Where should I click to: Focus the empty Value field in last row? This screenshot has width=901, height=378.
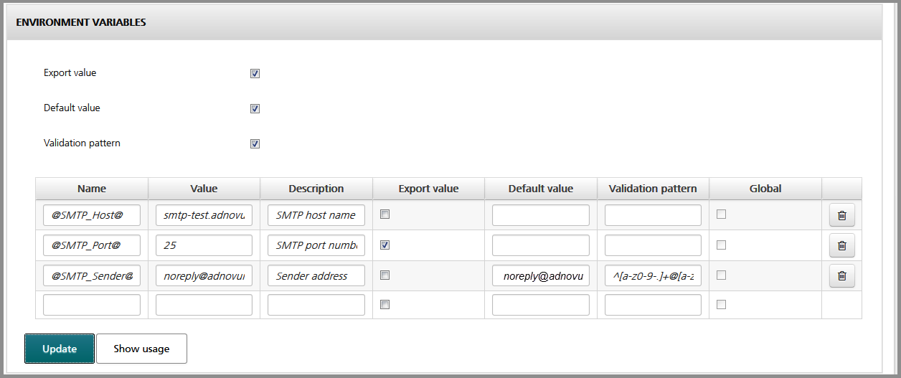click(204, 305)
